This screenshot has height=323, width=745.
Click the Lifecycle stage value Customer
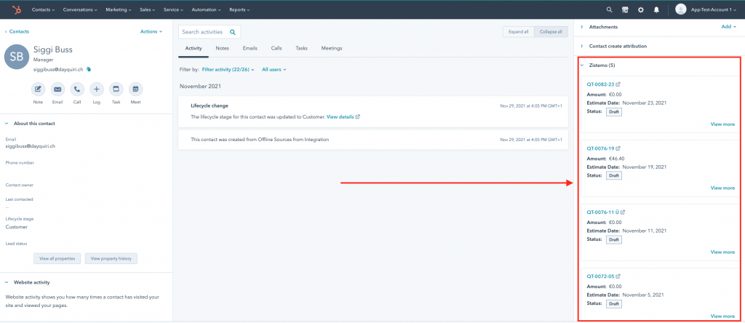coord(17,227)
